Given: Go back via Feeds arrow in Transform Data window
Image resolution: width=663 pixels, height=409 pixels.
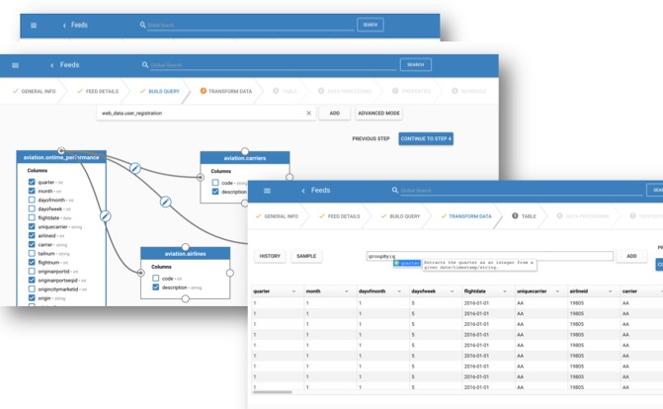Looking at the screenshot, I should [x=303, y=191].
